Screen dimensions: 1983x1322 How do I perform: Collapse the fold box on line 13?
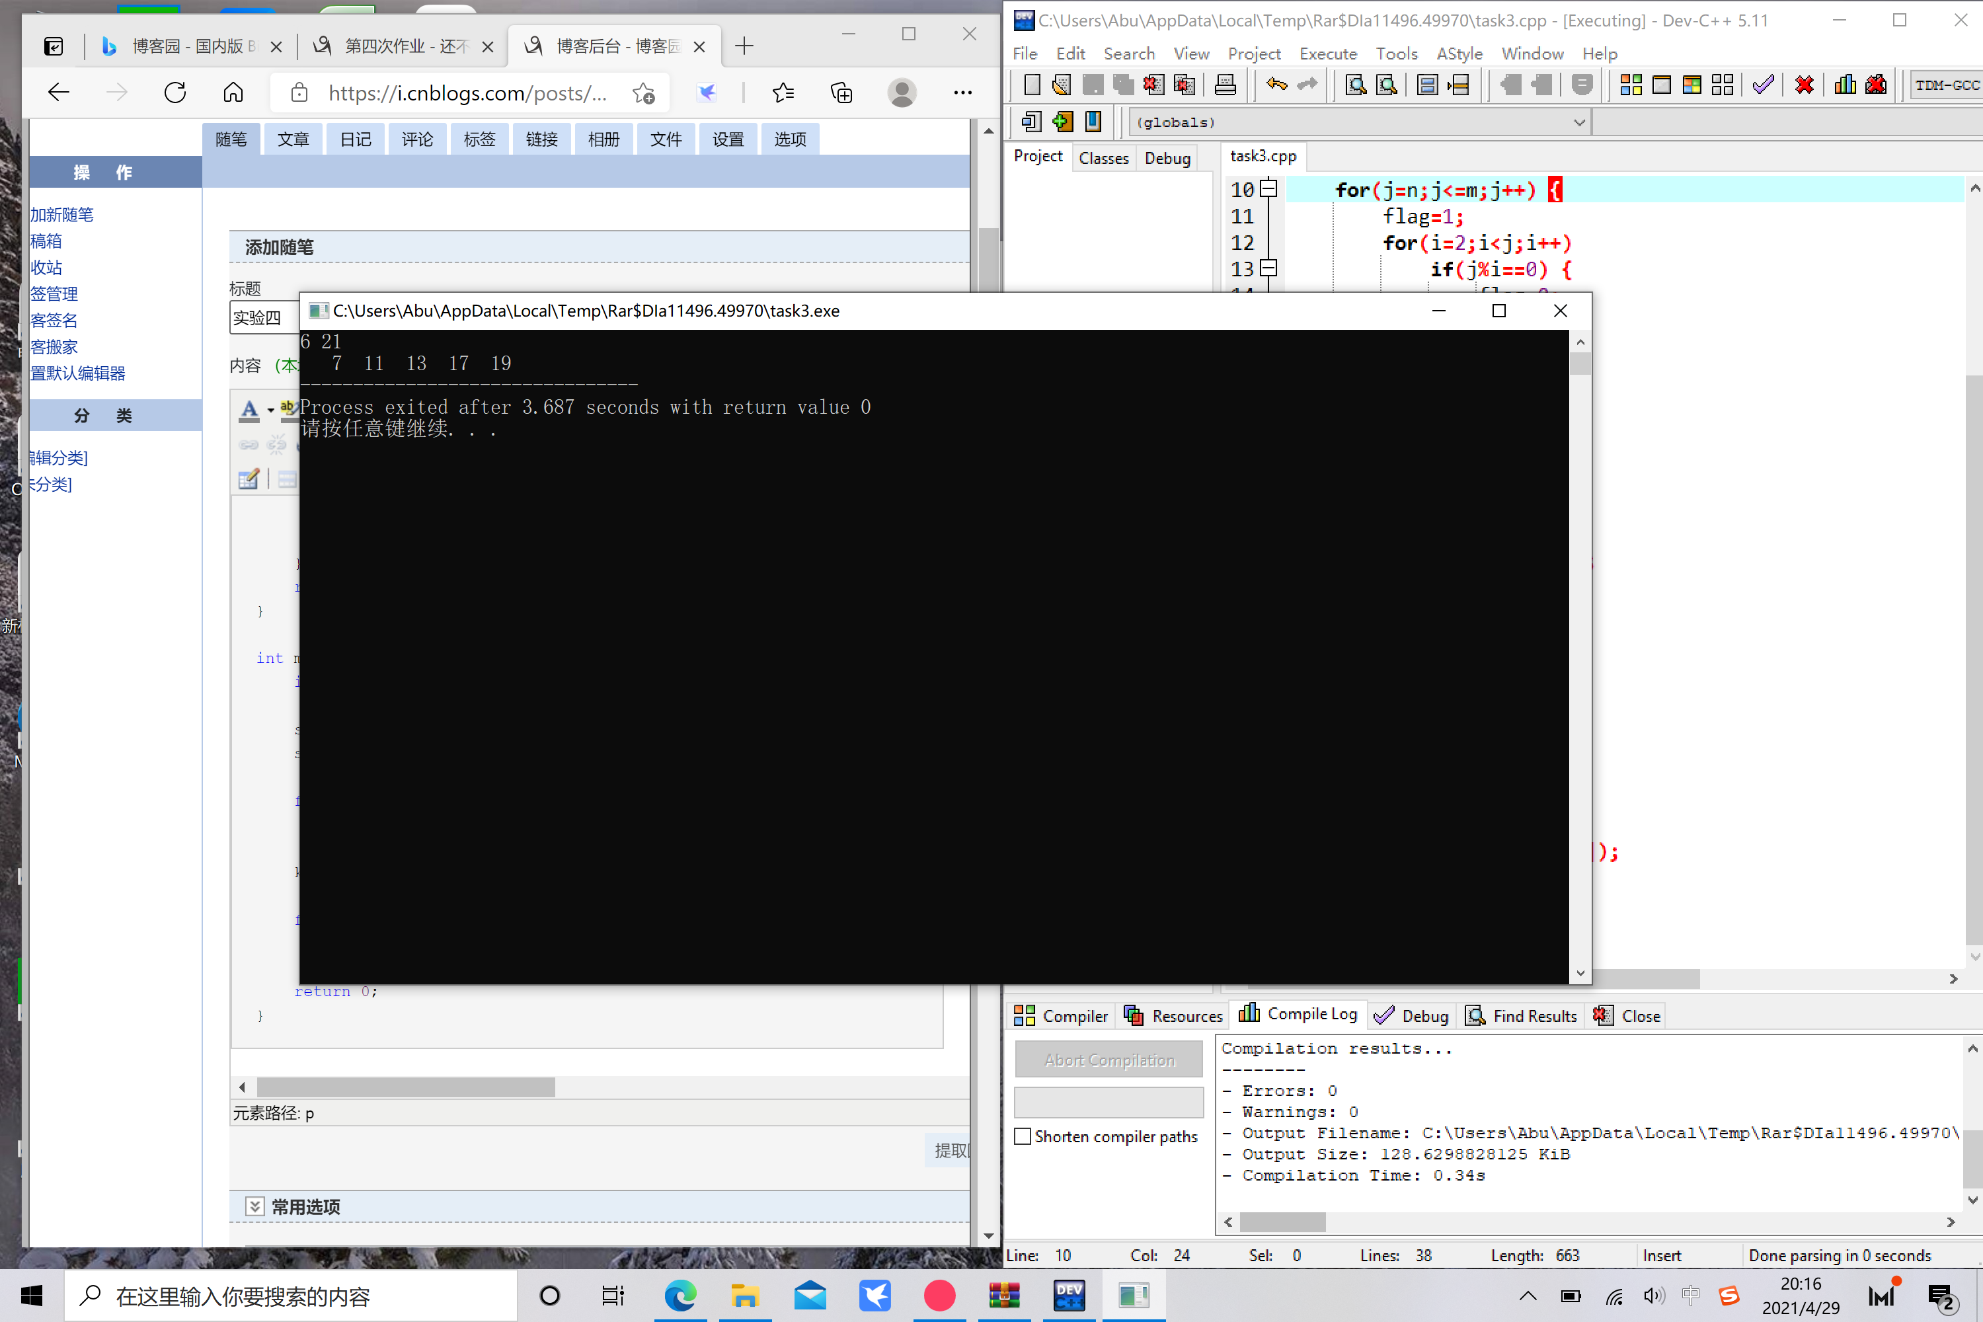[1269, 268]
